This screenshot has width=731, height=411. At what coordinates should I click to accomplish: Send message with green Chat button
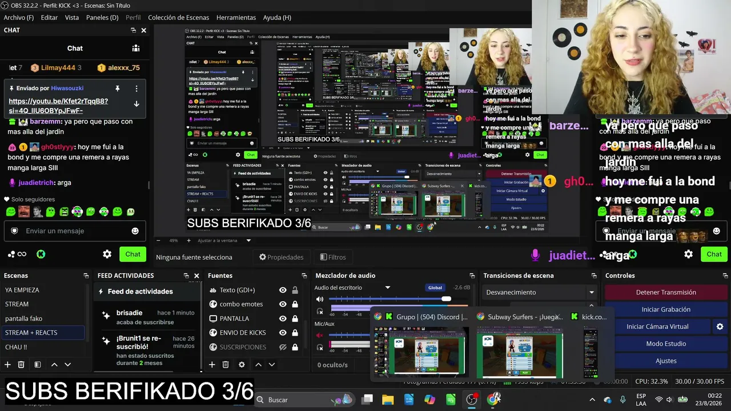click(x=133, y=254)
